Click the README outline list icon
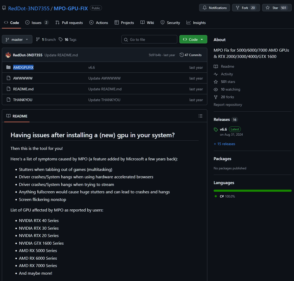The image size is (294, 281). point(200,116)
